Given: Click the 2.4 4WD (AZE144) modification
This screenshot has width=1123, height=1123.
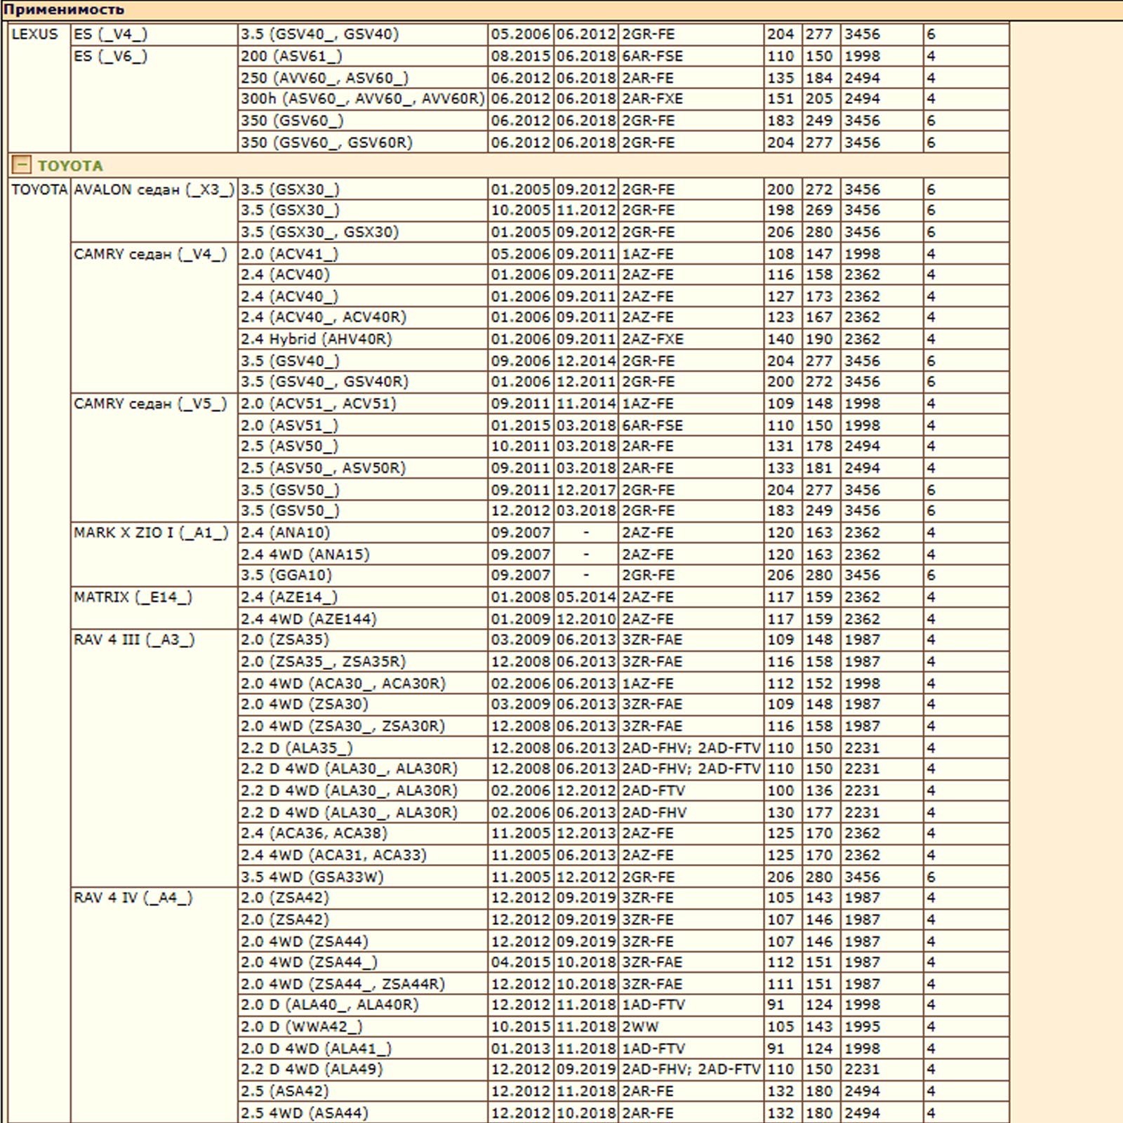Looking at the screenshot, I should [x=308, y=619].
